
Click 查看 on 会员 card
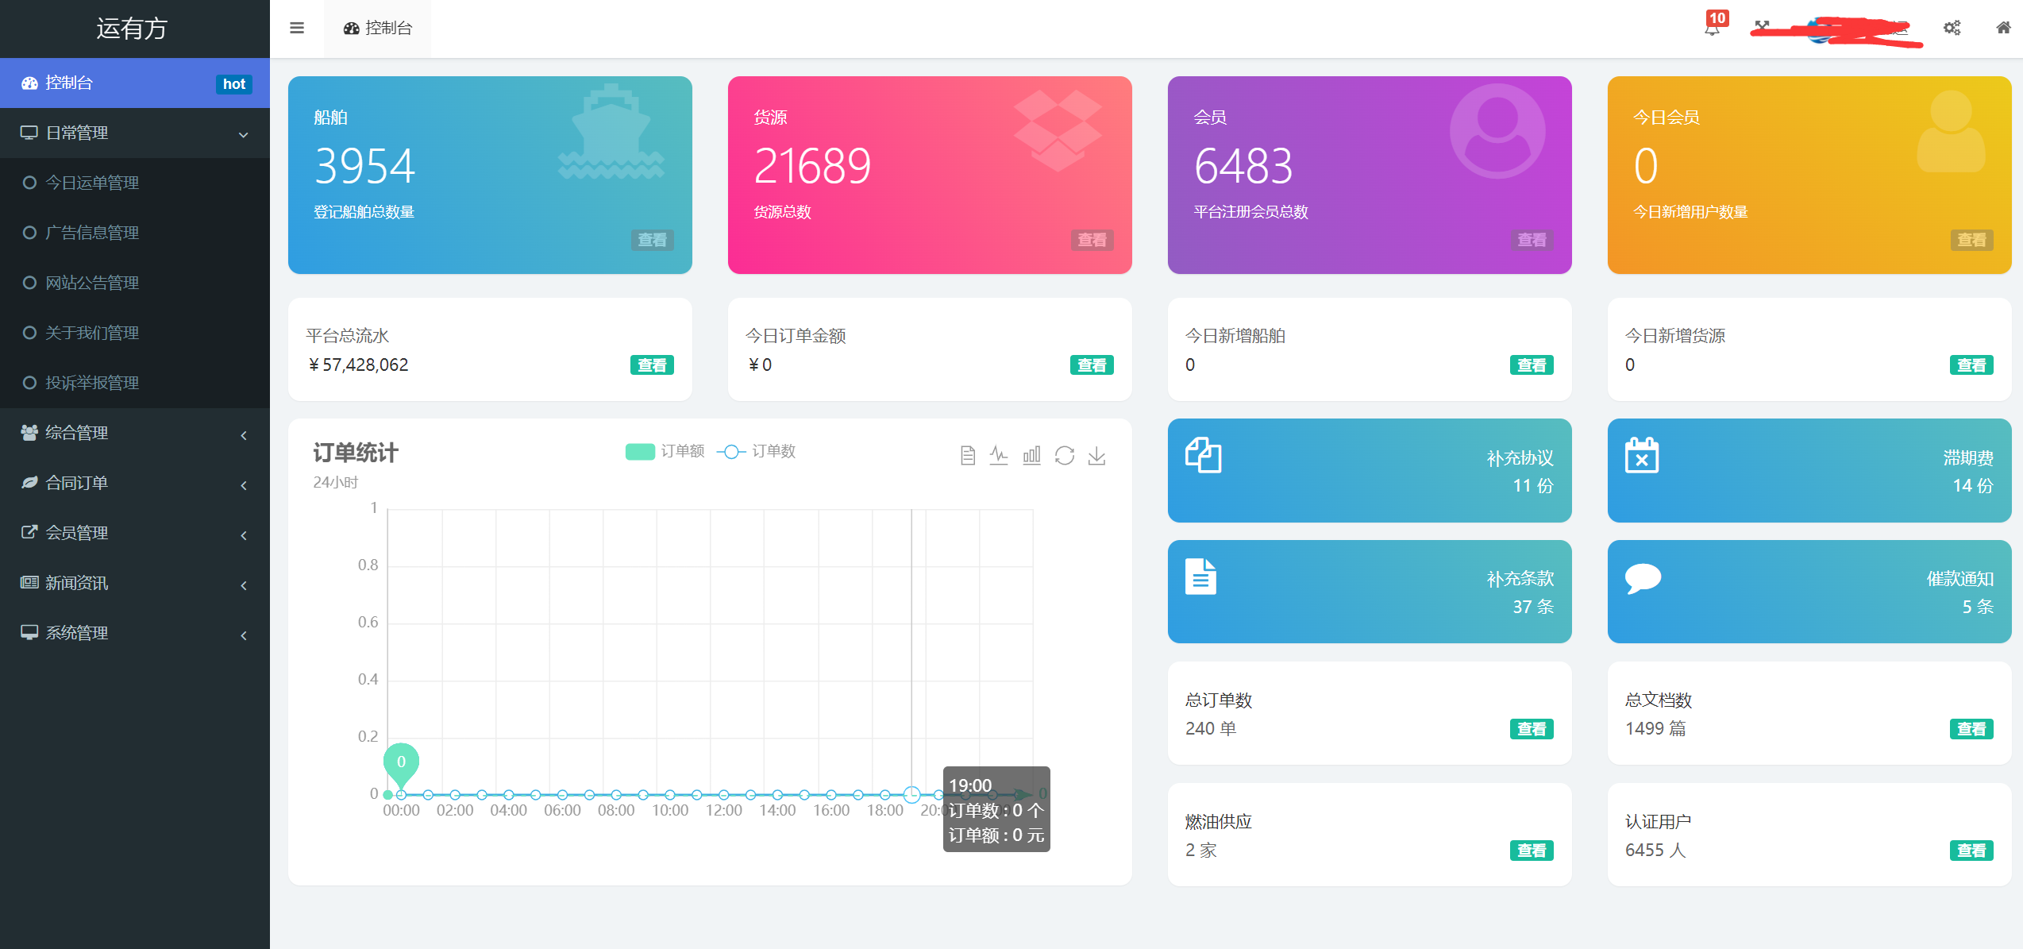1532,240
